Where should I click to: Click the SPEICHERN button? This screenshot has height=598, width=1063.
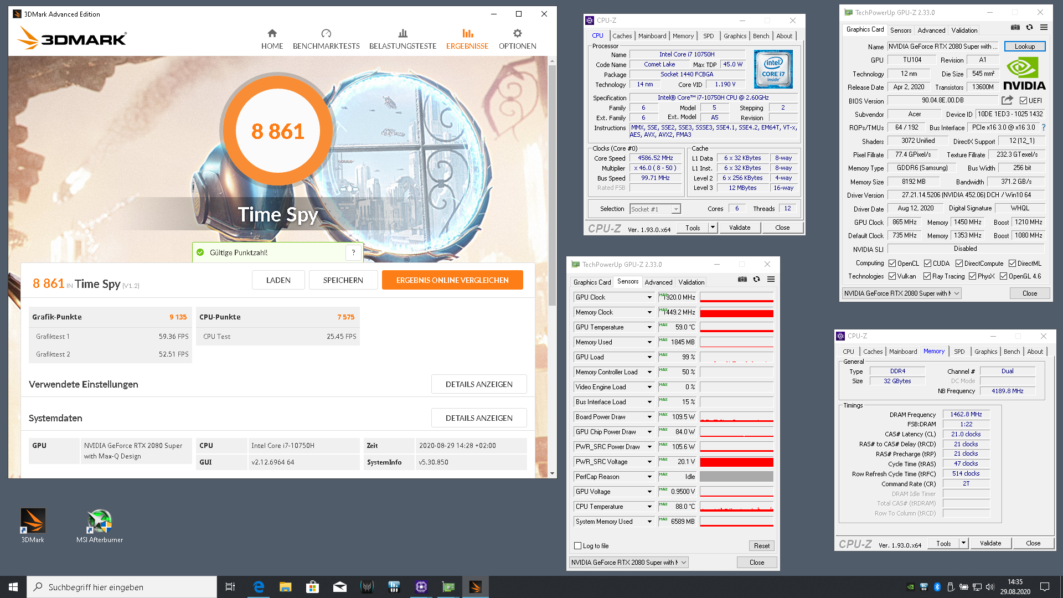pyautogui.click(x=343, y=280)
